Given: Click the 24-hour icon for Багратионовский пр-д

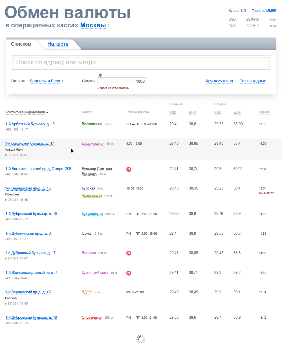Looking at the screenshot, I should [129, 169].
